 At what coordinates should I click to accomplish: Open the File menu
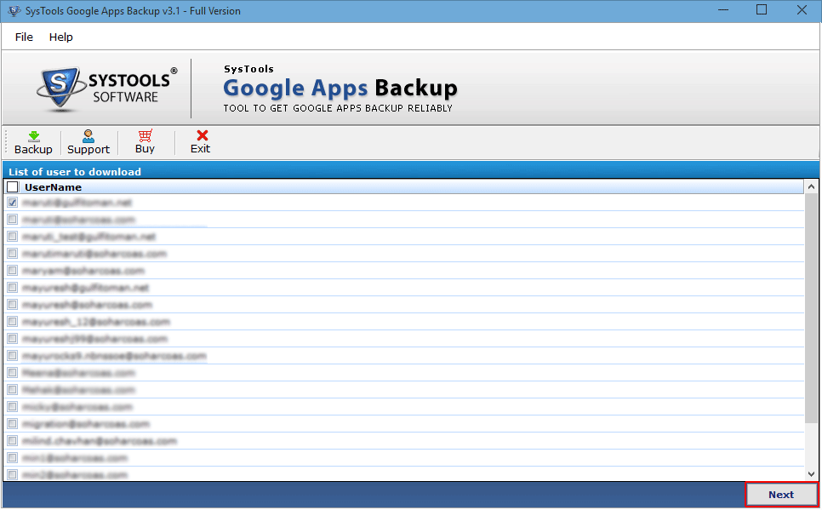tap(24, 37)
